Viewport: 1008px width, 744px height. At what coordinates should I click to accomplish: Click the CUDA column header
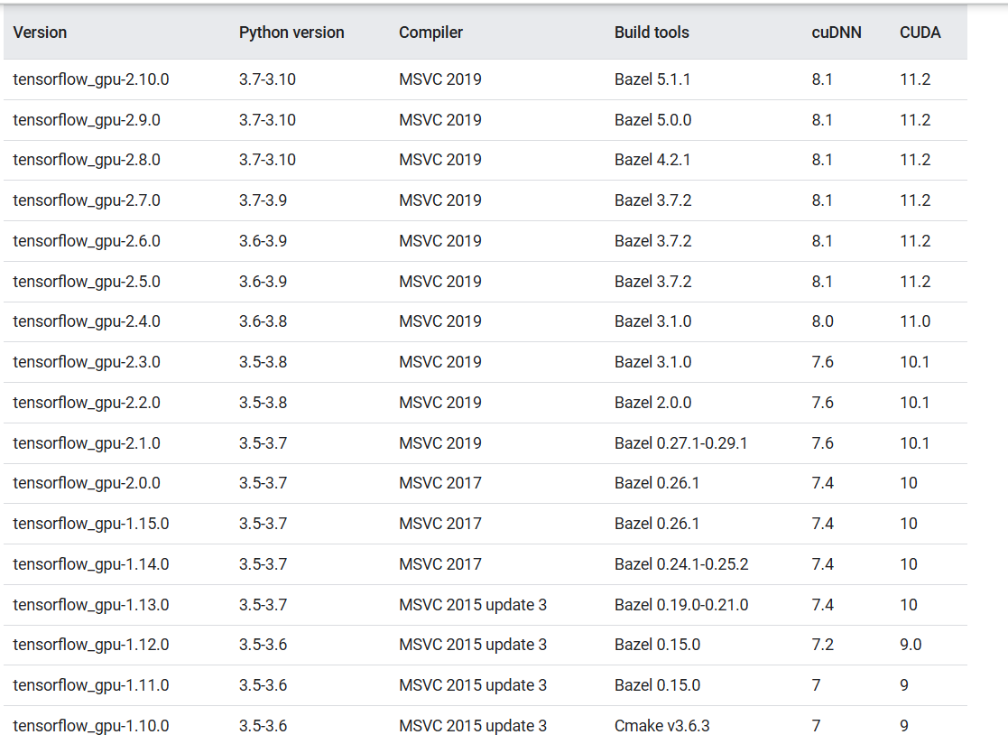920,33
